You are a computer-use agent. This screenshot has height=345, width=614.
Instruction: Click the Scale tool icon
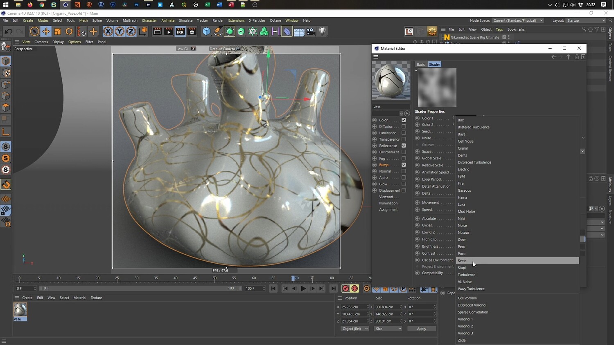click(x=58, y=31)
